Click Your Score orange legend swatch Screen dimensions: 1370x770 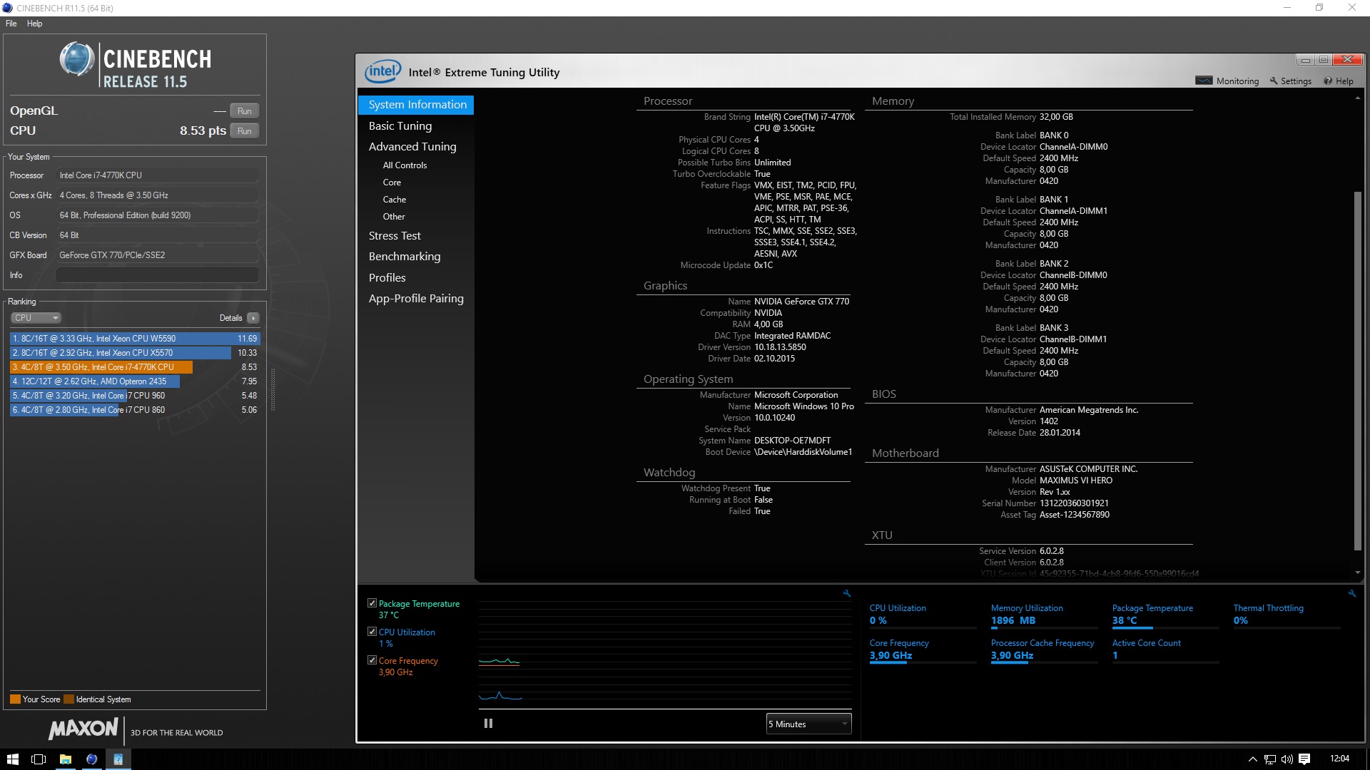point(15,699)
